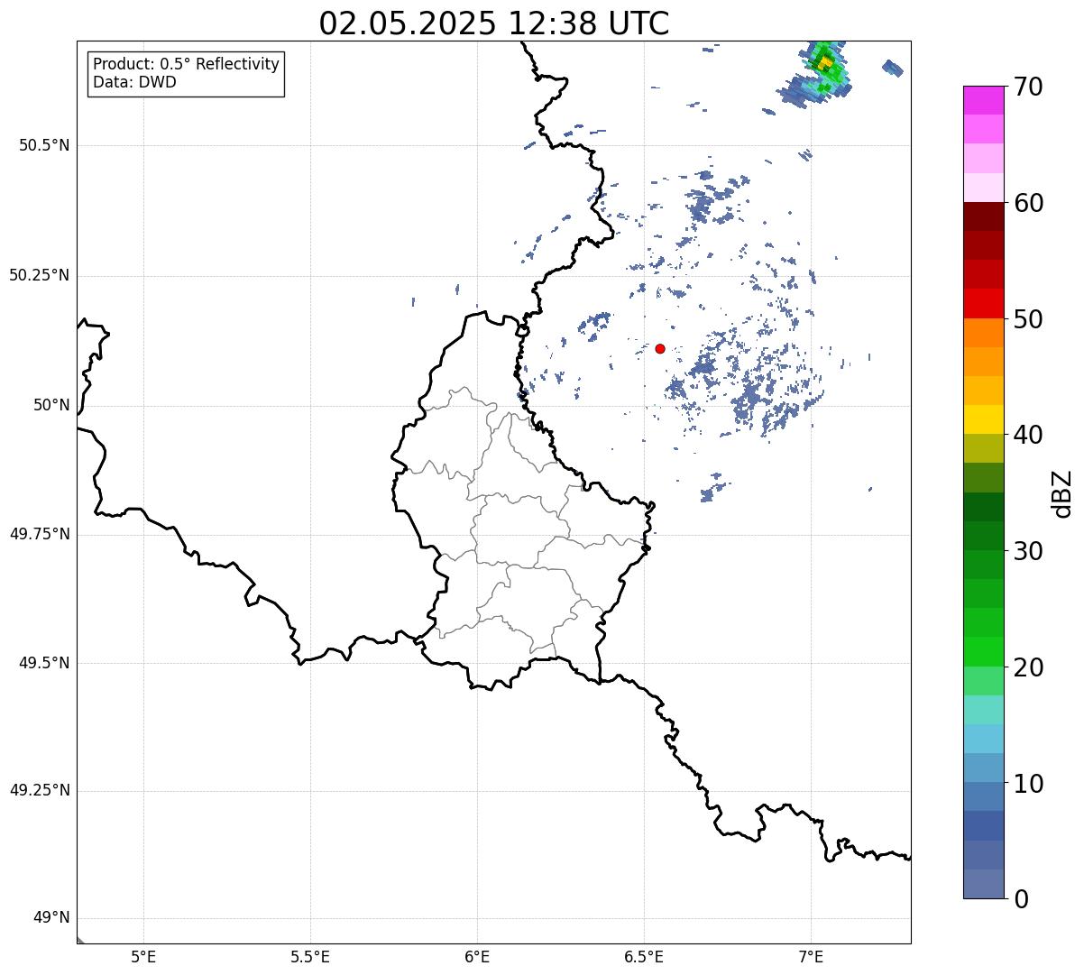The width and height of the screenshot is (1084, 975).
Task: Select the dark maroon swatch below 60
Action: pos(984,216)
